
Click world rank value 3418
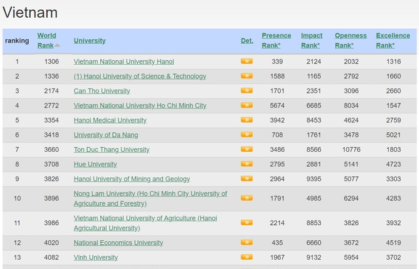click(52, 135)
